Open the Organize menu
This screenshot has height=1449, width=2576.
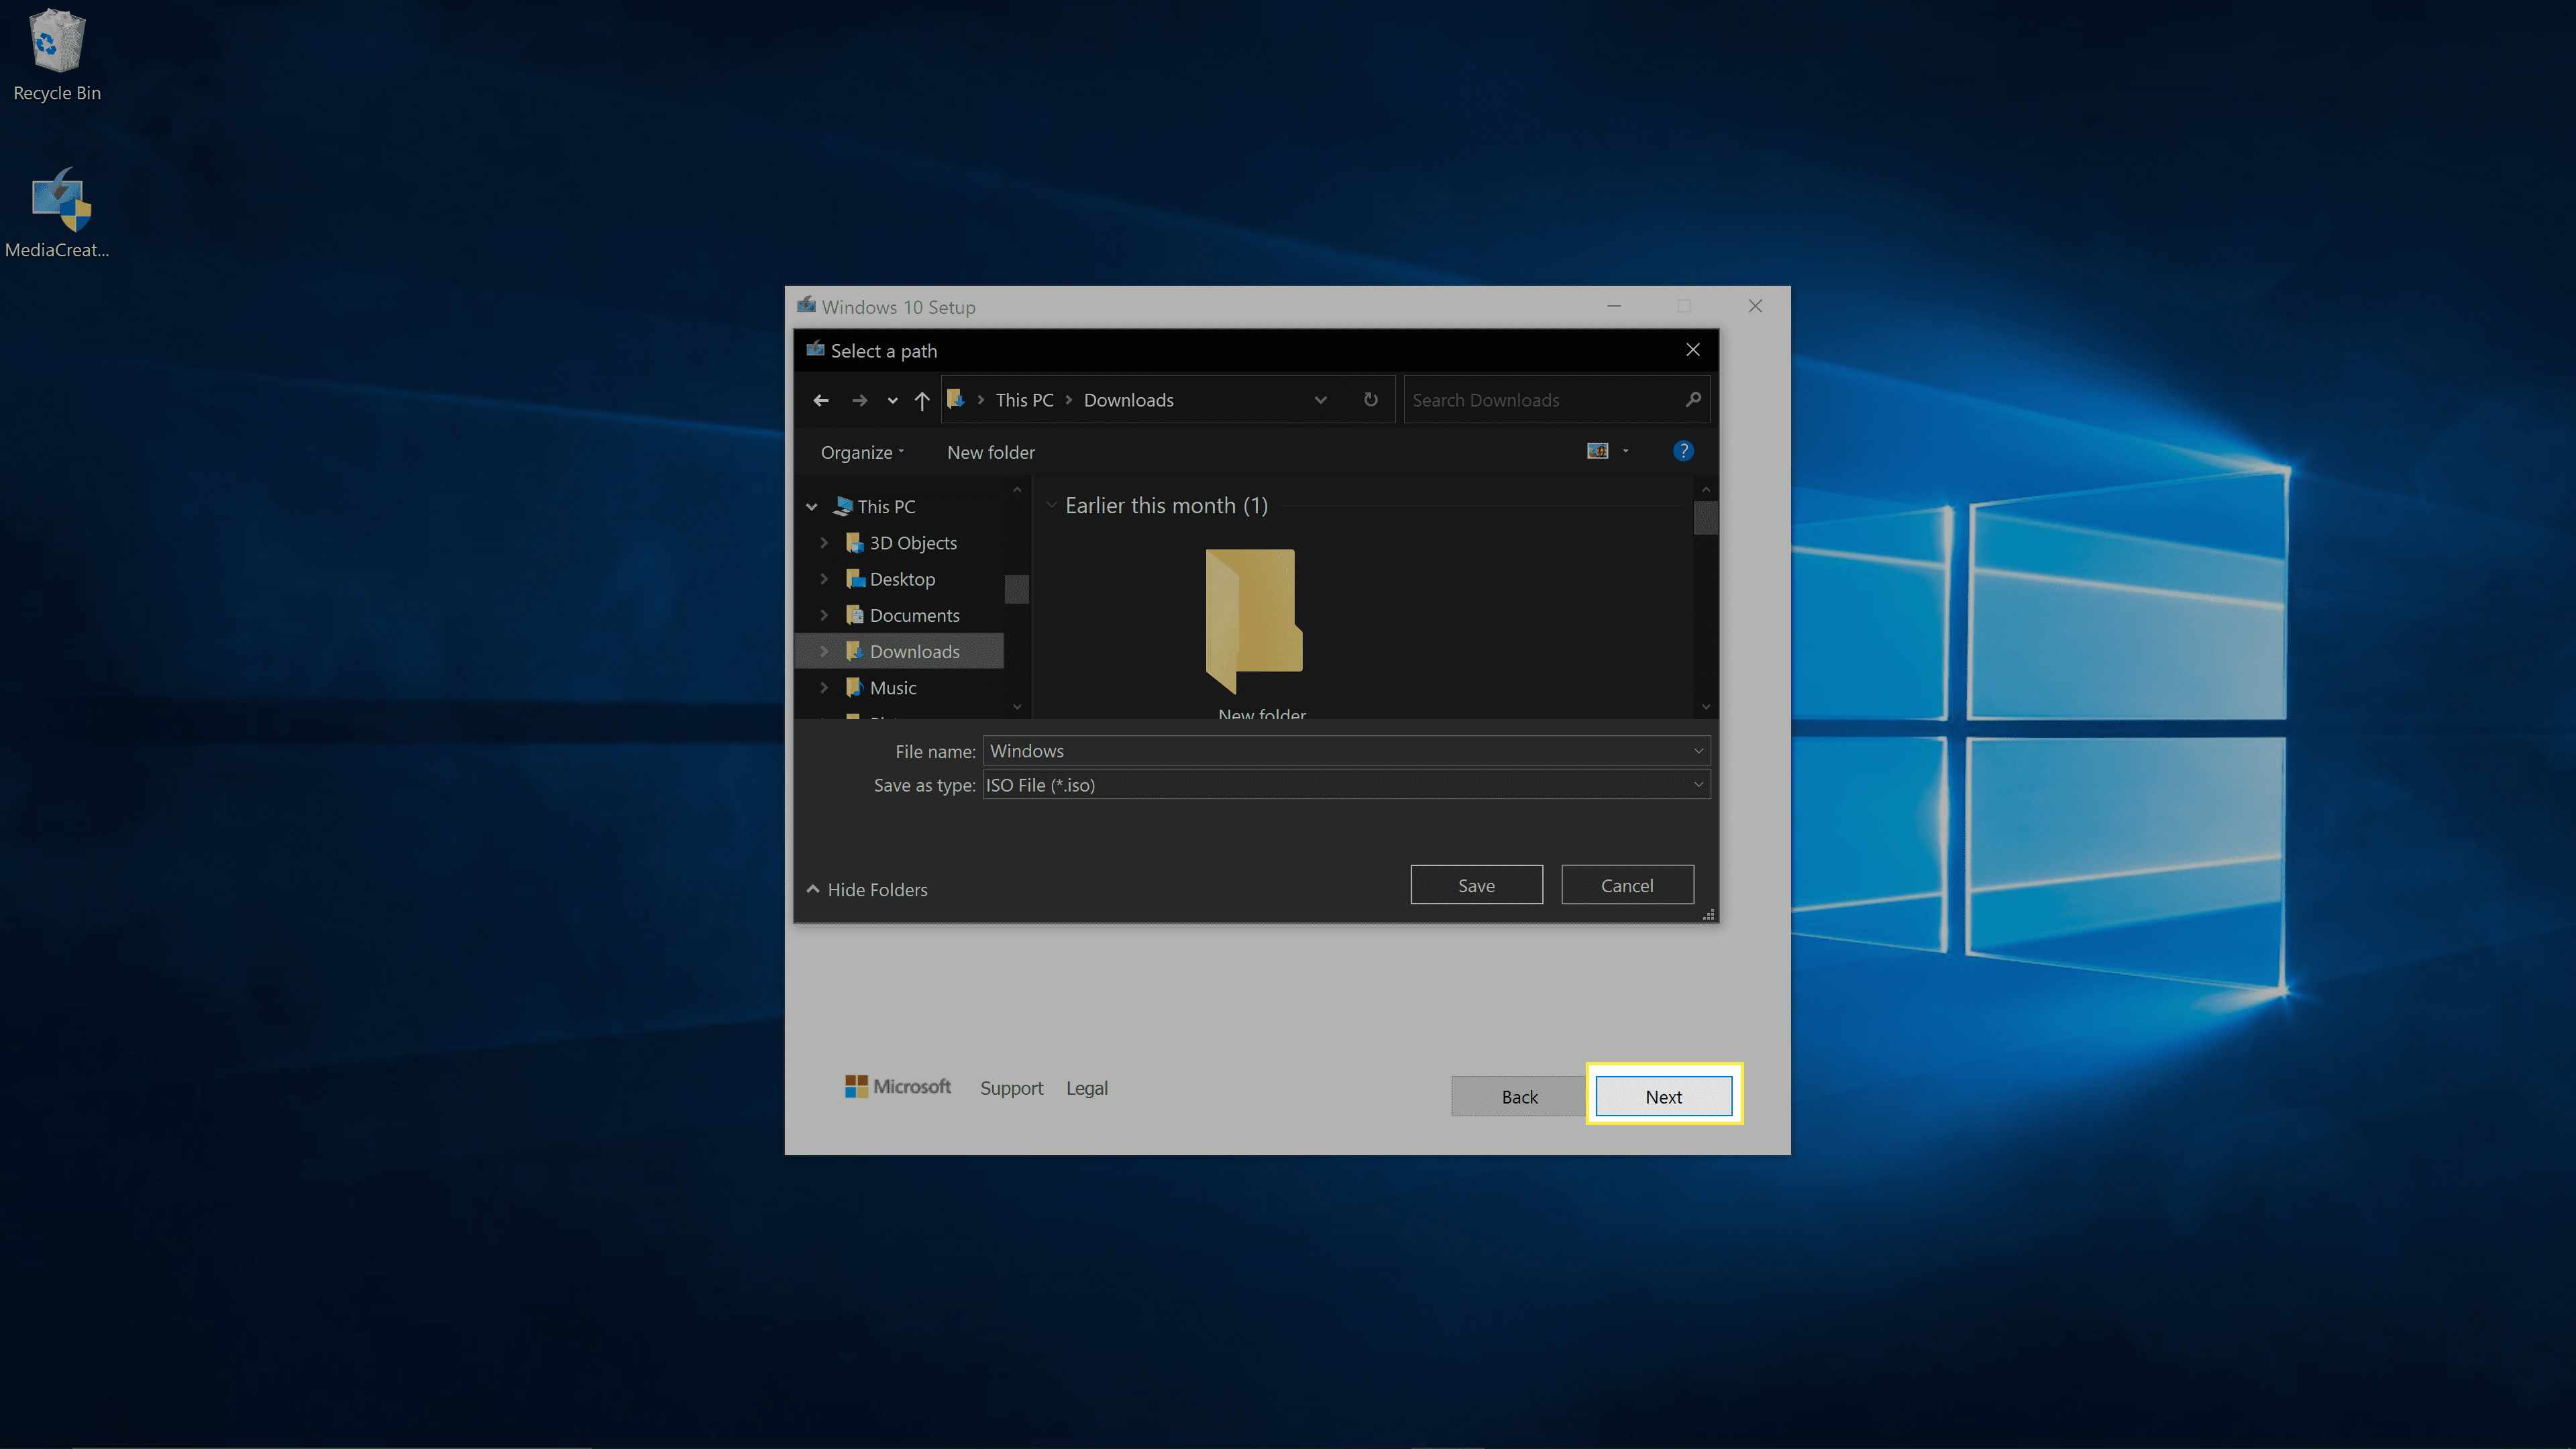pyautogui.click(x=862, y=452)
